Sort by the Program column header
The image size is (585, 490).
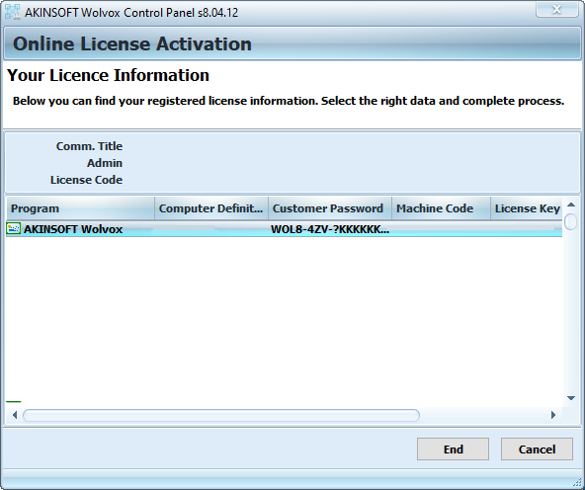pos(80,208)
